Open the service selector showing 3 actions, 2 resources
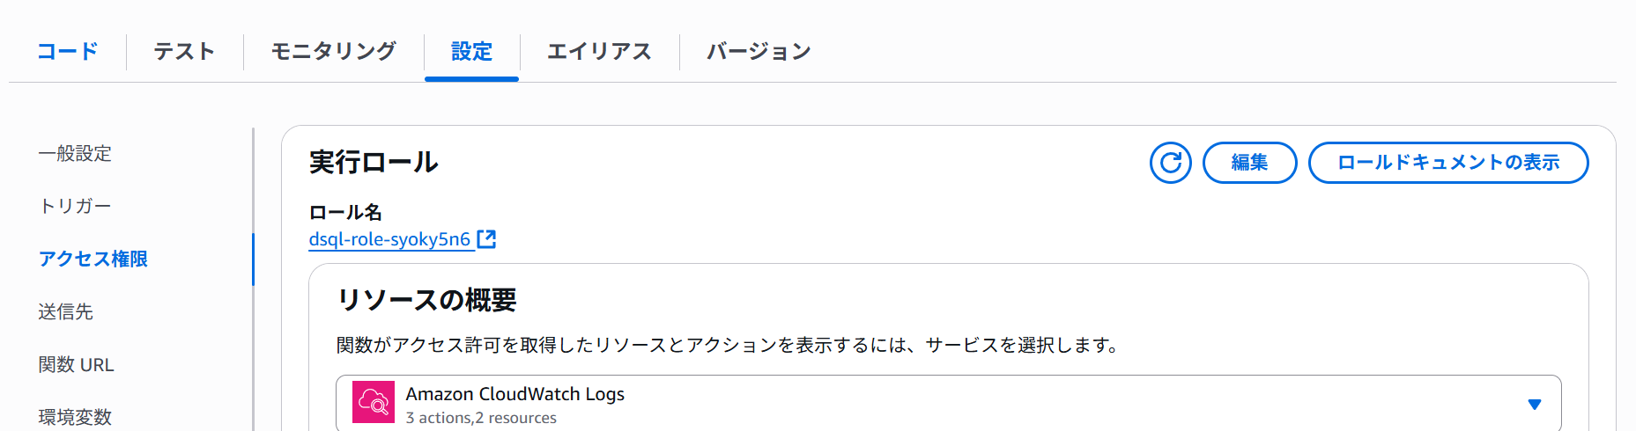Image resolution: width=1636 pixels, height=431 pixels. 948,404
